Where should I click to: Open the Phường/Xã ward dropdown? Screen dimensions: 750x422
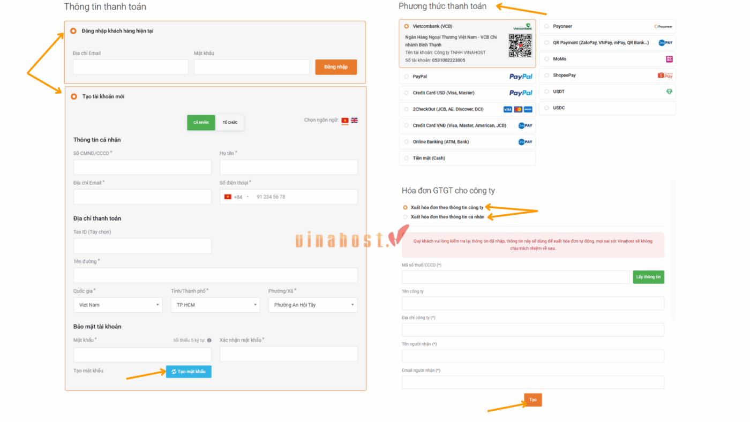coord(313,305)
